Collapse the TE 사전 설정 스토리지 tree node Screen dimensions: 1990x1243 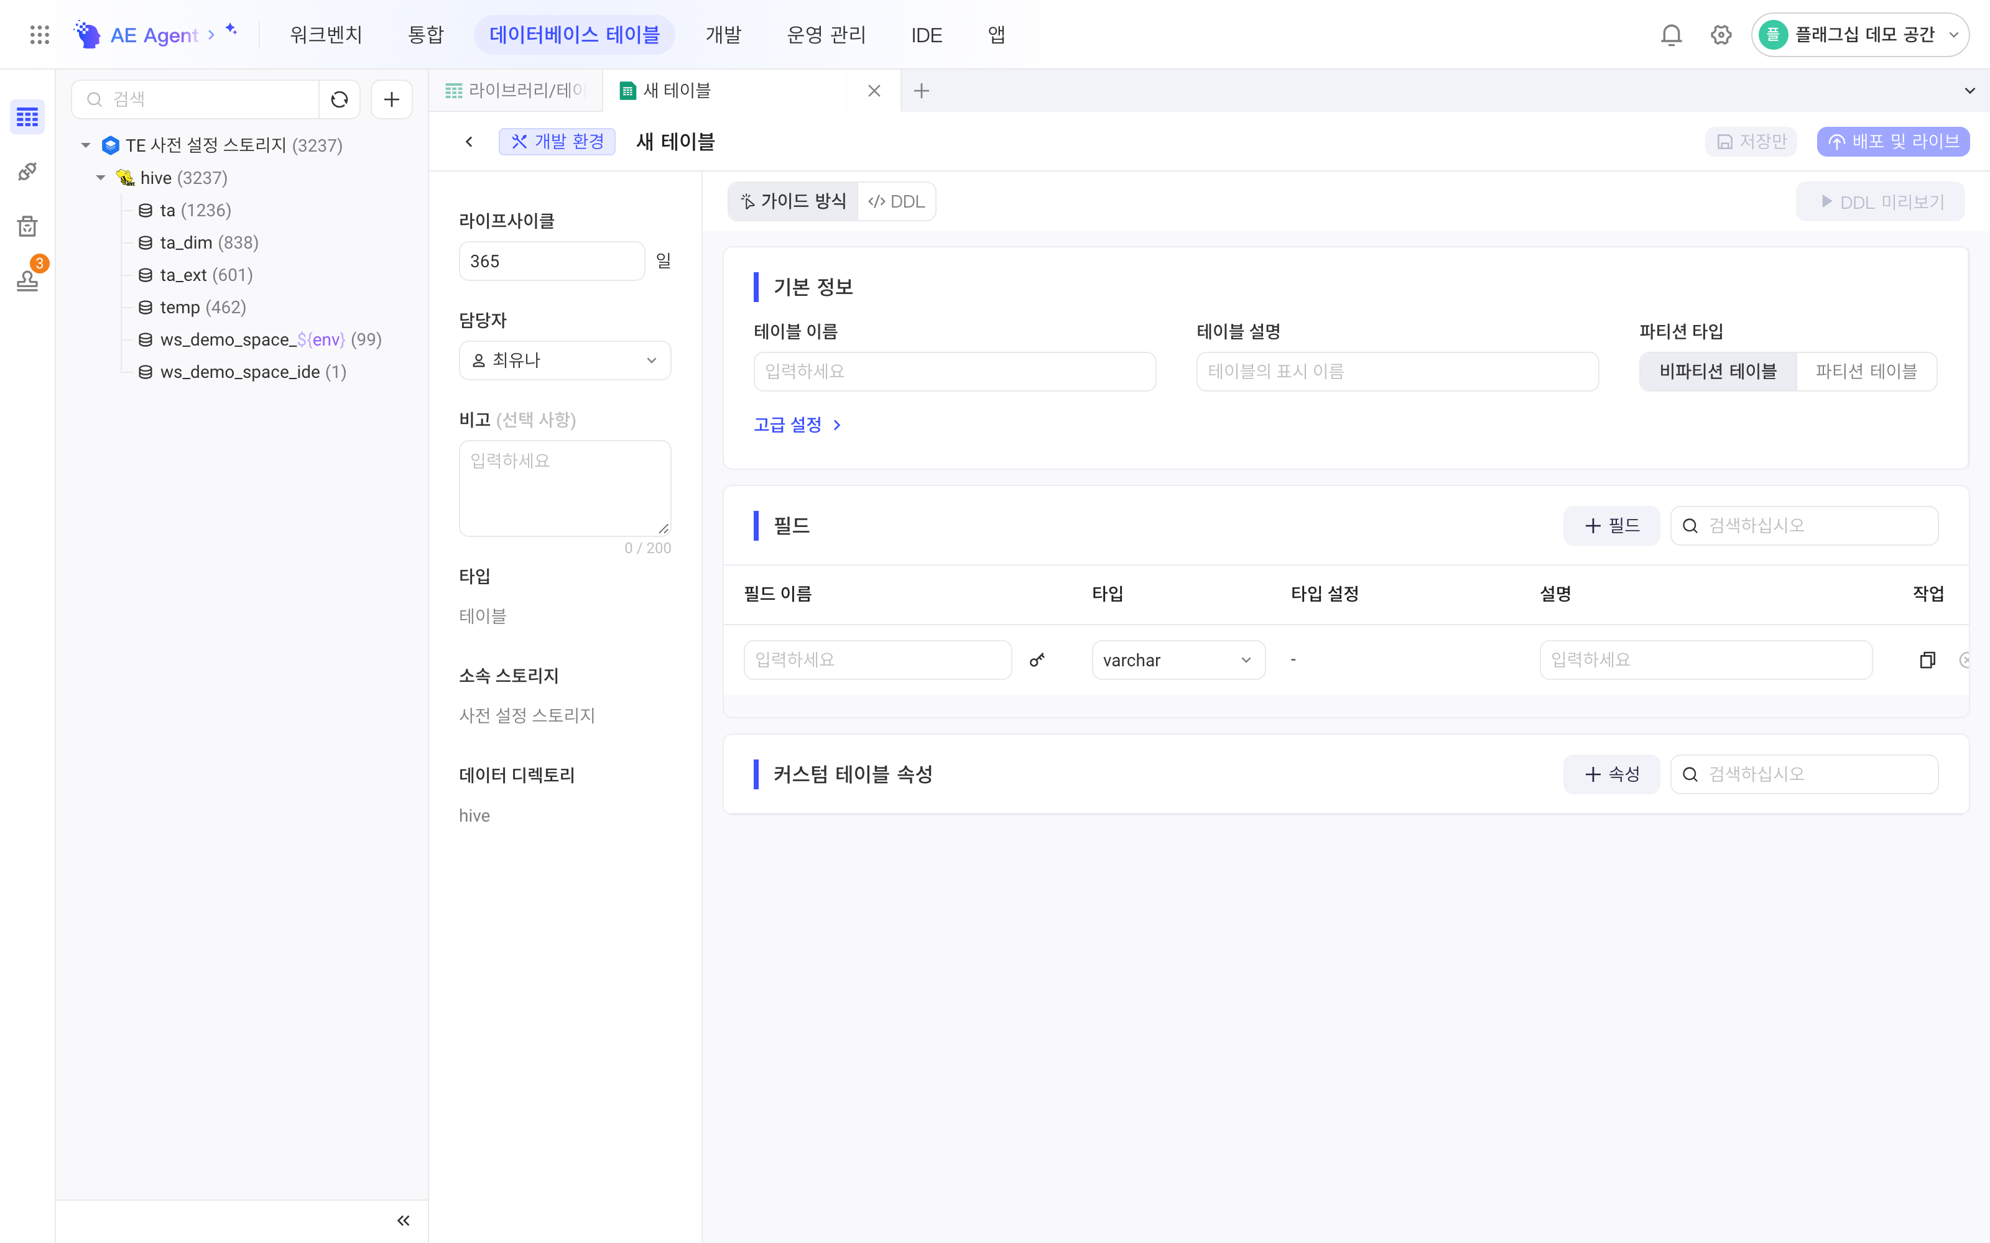[86, 145]
